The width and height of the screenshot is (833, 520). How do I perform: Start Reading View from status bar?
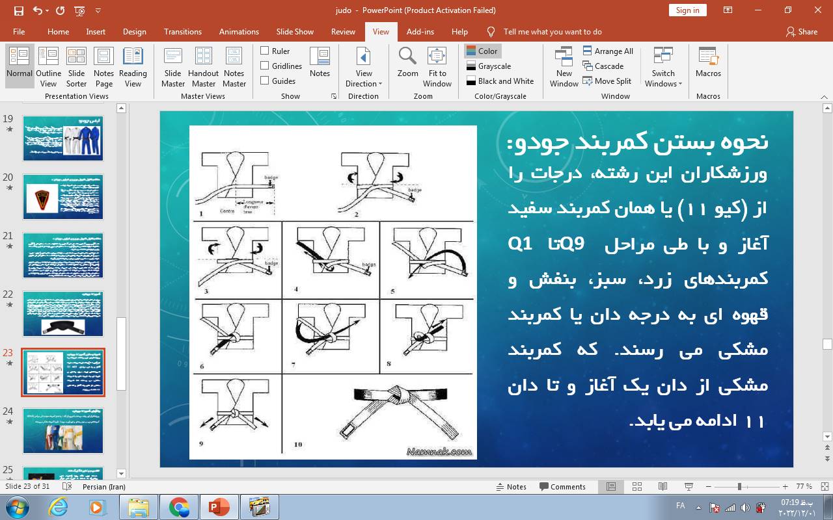coord(662,486)
